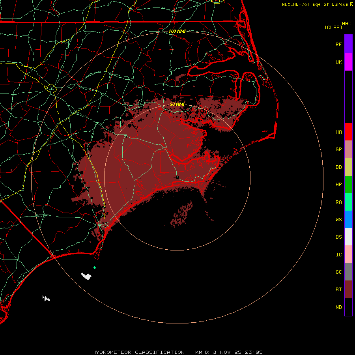This screenshot has height=355, width=355.
Task: Click the UK legend label
Action: point(338,62)
